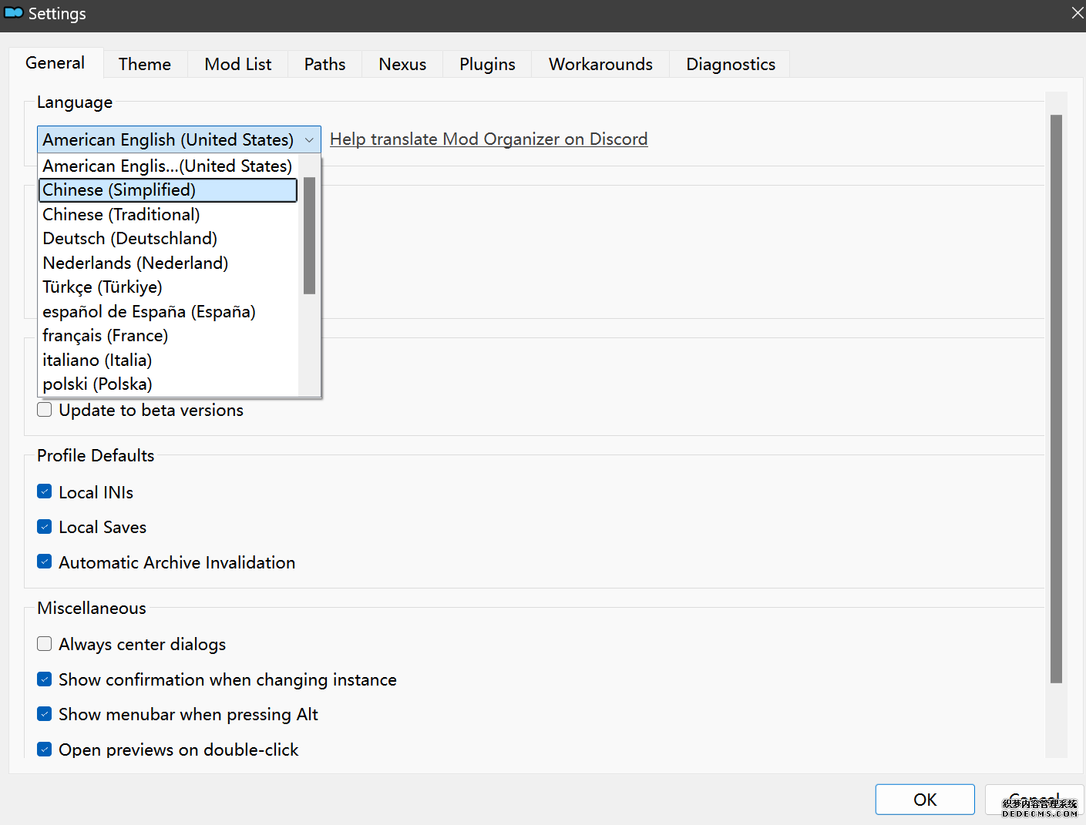1086x825 pixels.
Task: Enable Always center dialogs
Action: pyautogui.click(x=45, y=644)
